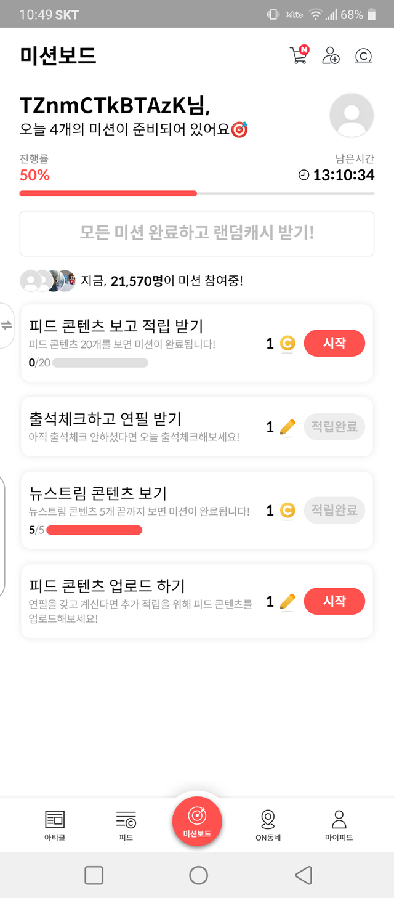The image size is (394, 898).
Task: Start the 피드 콘텐츠 업로드 하기 mission
Action: (334, 601)
